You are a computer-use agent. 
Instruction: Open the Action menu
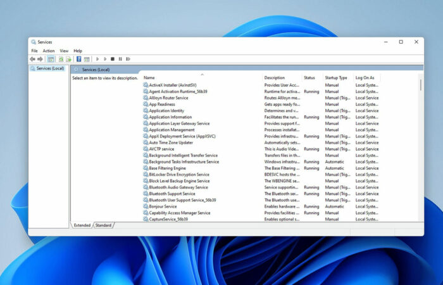click(x=49, y=51)
